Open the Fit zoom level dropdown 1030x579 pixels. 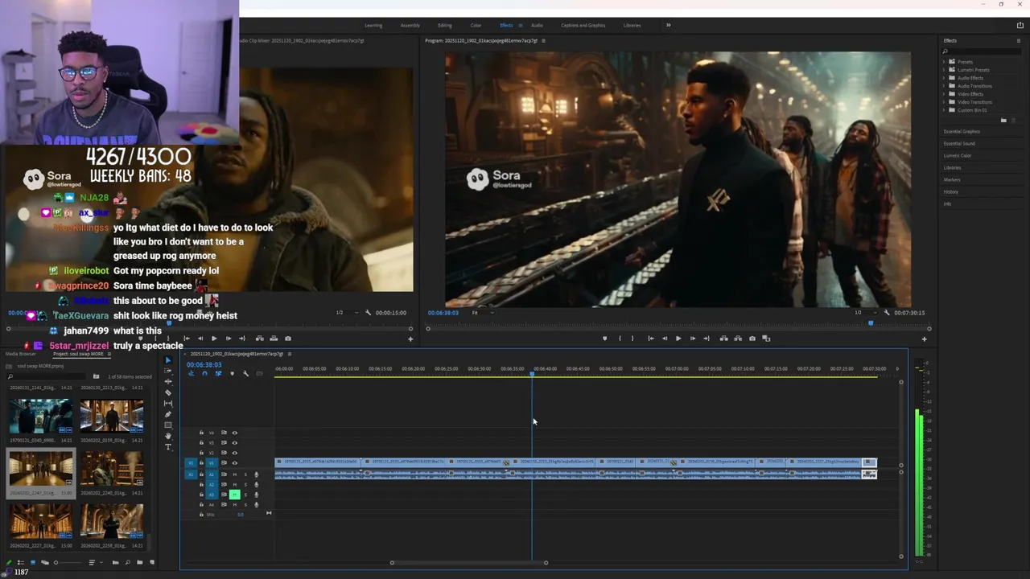pyautogui.click(x=481, y=313)
